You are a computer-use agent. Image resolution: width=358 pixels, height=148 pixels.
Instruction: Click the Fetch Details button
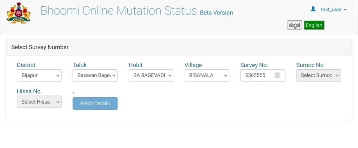pyautogui.click(x=95, y=104)
